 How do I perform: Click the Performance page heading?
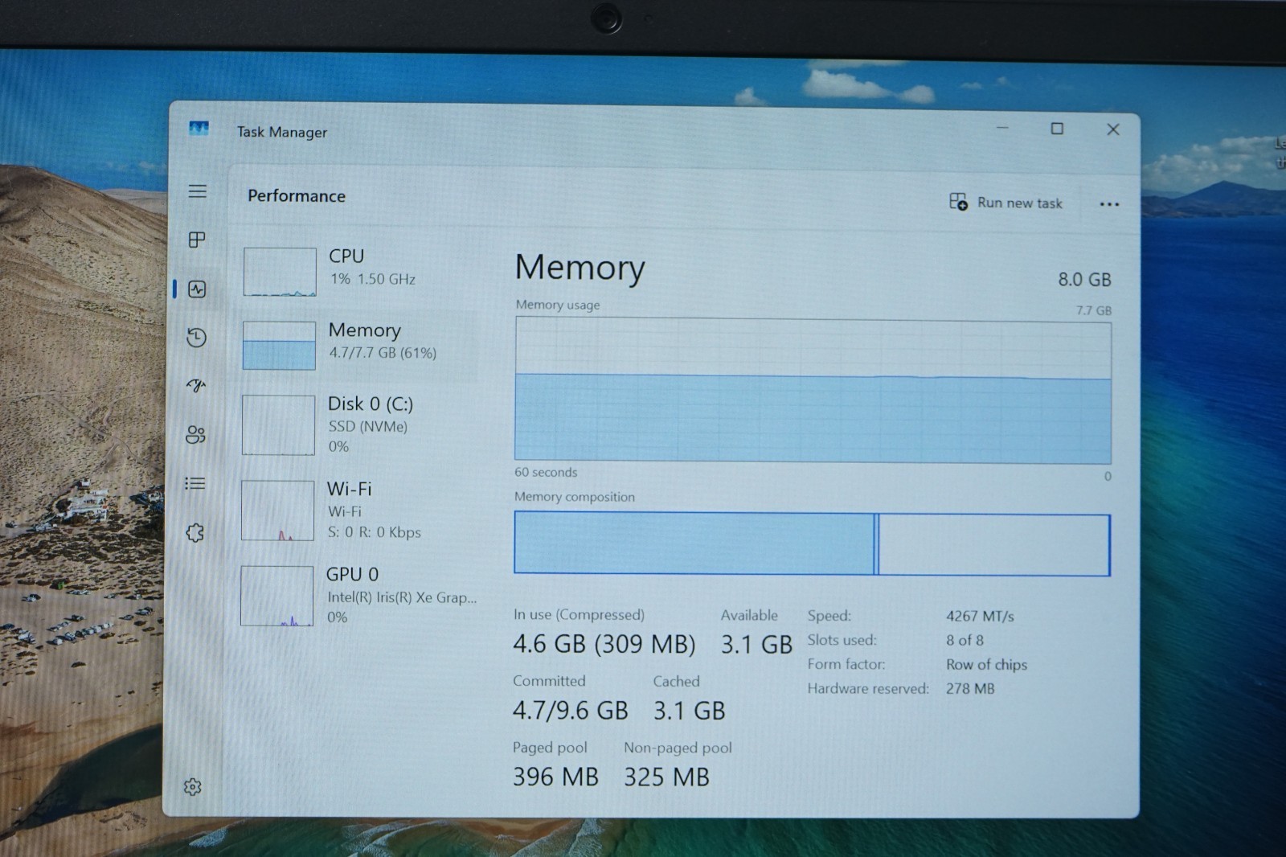(297, 196)
